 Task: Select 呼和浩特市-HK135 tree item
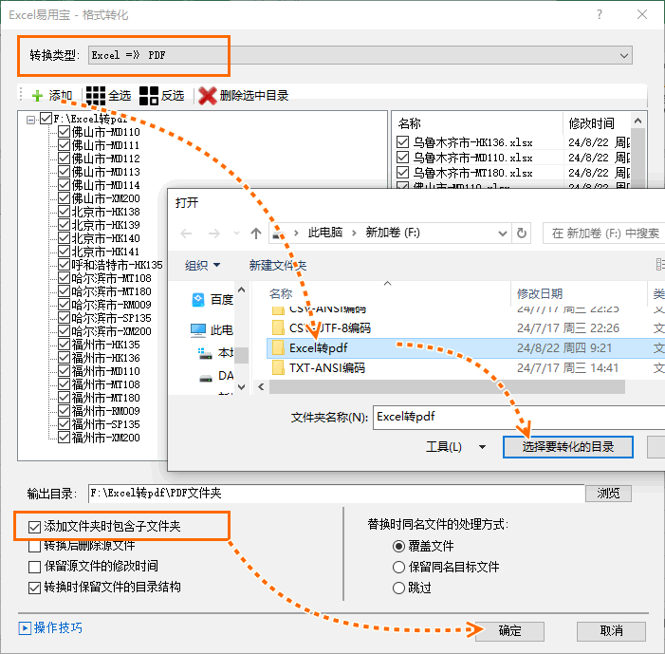point(117,265)
